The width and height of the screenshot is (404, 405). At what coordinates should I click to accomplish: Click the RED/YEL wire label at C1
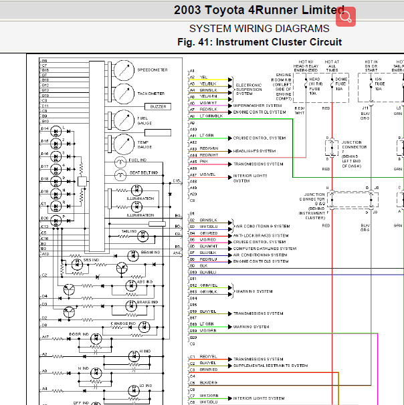pos(208,357)
